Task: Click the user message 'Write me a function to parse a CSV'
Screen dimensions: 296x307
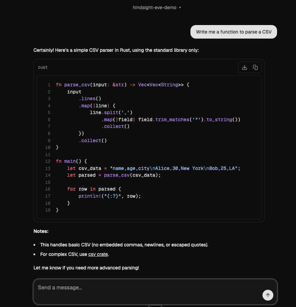Action: point(234,32)
